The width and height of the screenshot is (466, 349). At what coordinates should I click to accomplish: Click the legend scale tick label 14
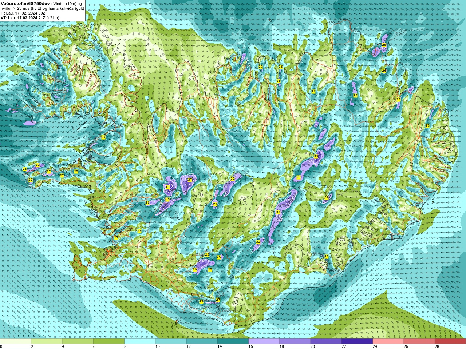coord(220,346)
